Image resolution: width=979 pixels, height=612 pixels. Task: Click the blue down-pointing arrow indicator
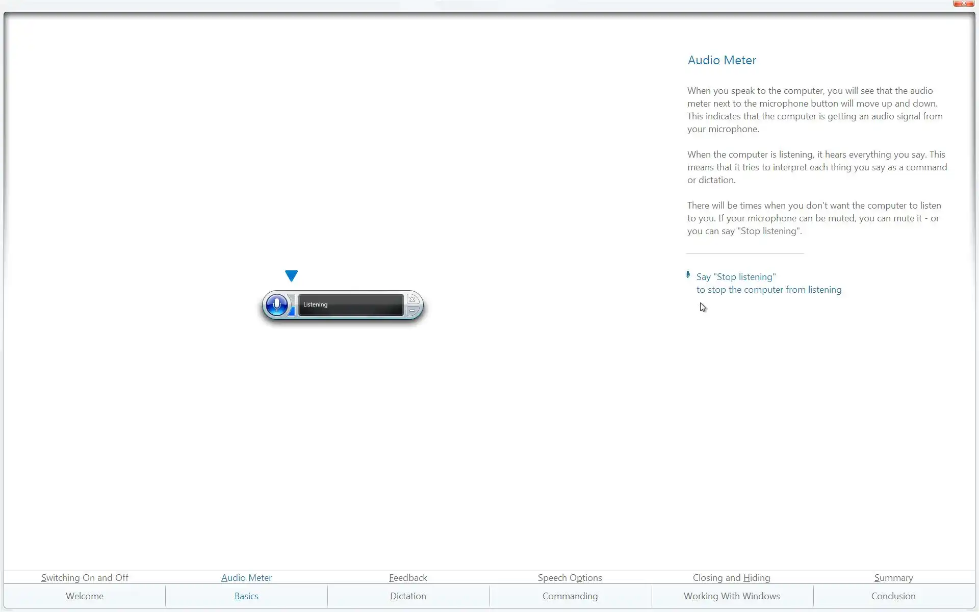point(291,276)
